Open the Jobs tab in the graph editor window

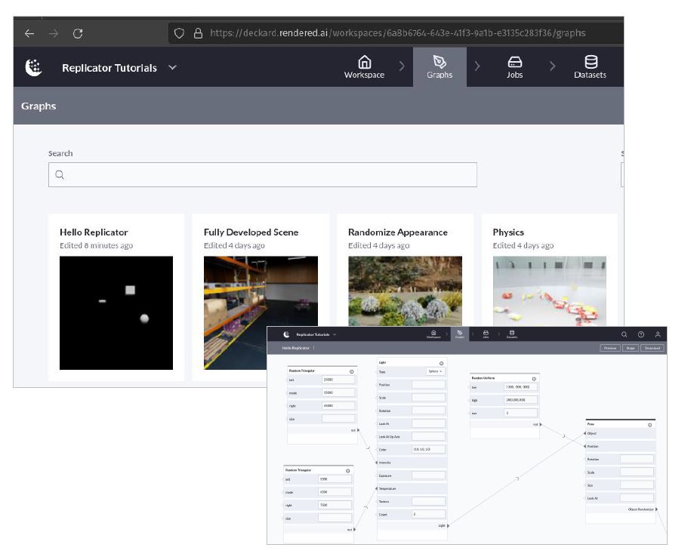tap(486, 334)
